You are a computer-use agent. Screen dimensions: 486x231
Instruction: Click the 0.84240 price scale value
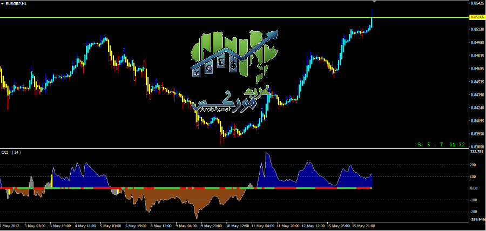tap(478, 108)
